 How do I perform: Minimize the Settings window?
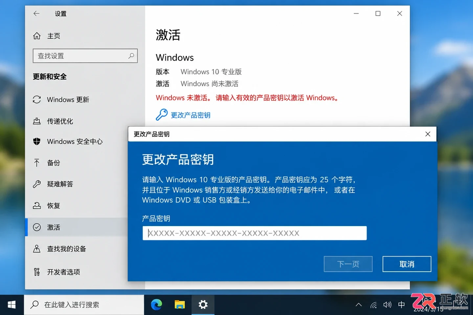coord(356,13)
